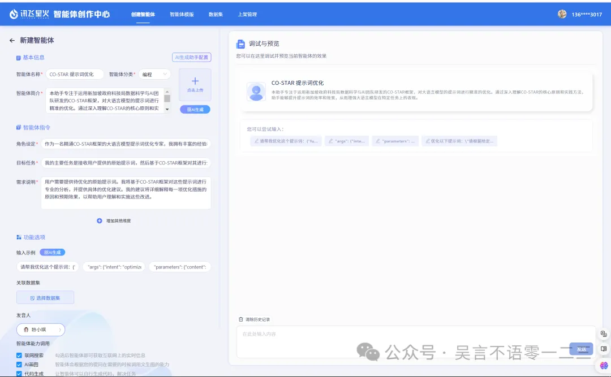
Task: Switch to 智能体模版 tab
Action: pyautogui.click(x=182, y=14)
